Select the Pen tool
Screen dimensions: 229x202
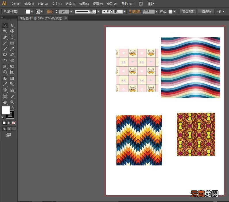[5, 37]
